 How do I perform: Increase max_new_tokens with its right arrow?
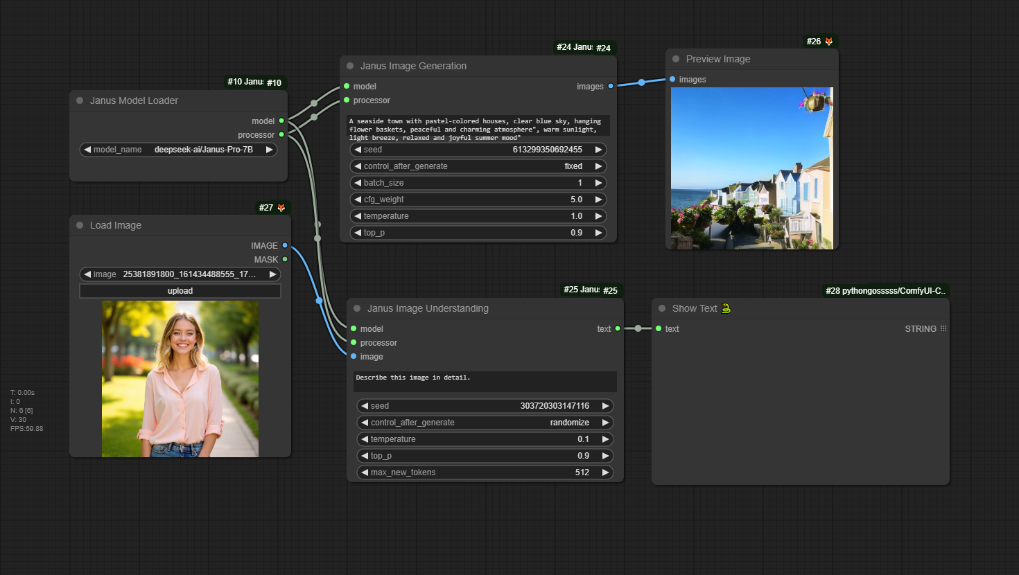605,472
